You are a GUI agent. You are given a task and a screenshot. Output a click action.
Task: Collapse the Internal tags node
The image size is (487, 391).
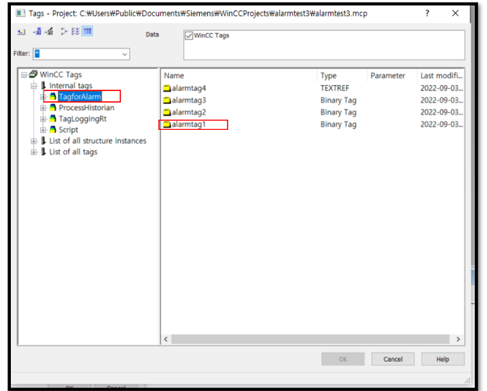[33, 86]
